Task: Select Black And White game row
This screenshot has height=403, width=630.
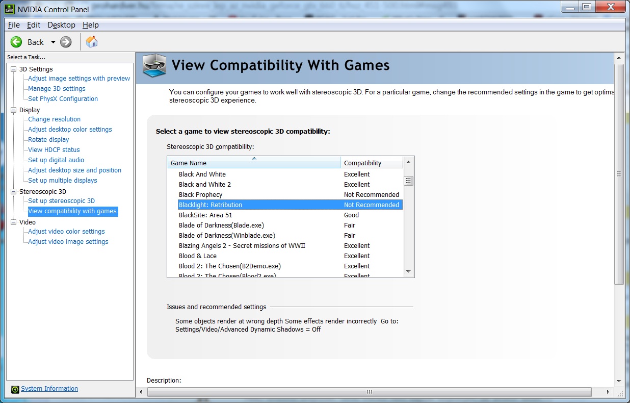Action: (285, 174)
